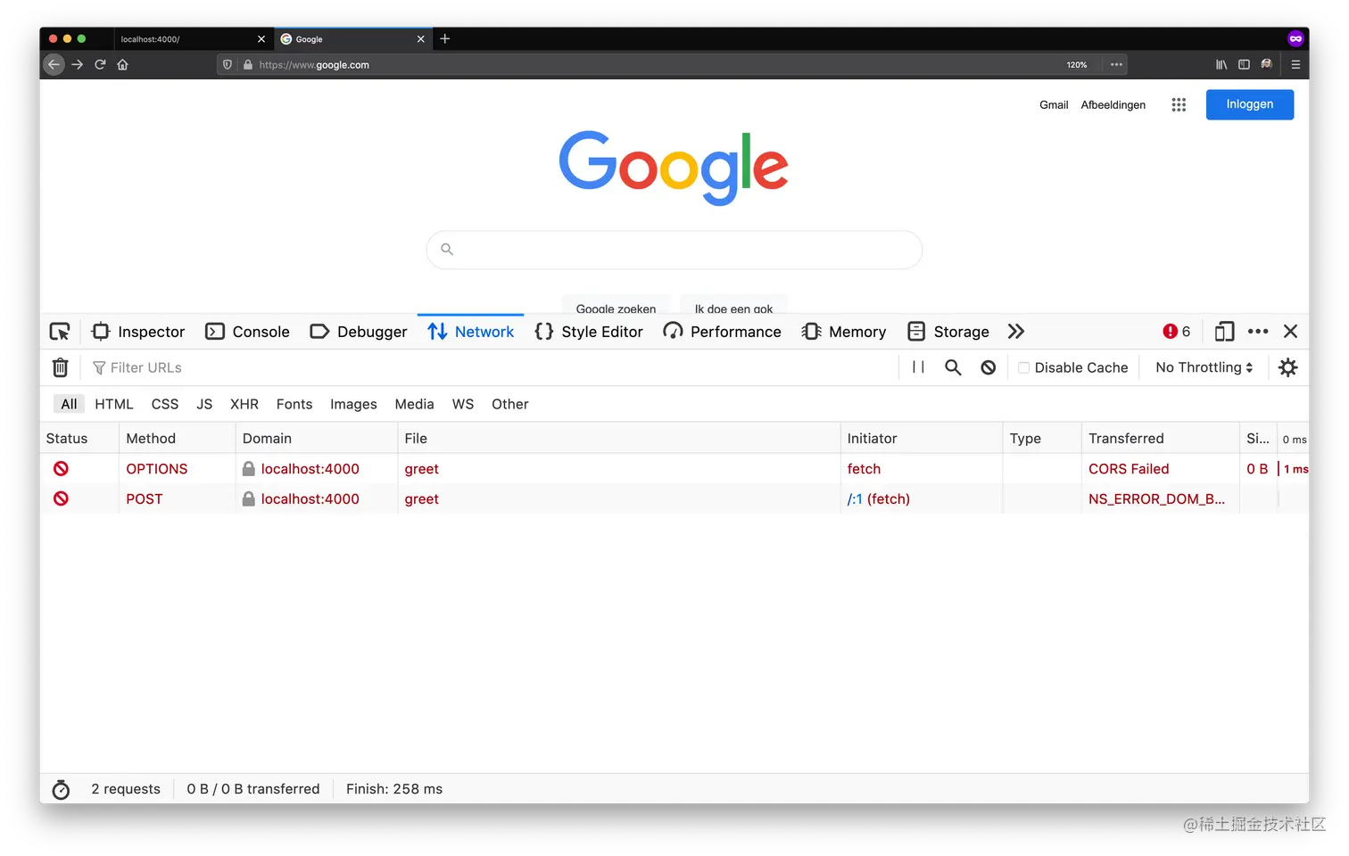
Task: Open request blocking icon
Action: (988, 367)
